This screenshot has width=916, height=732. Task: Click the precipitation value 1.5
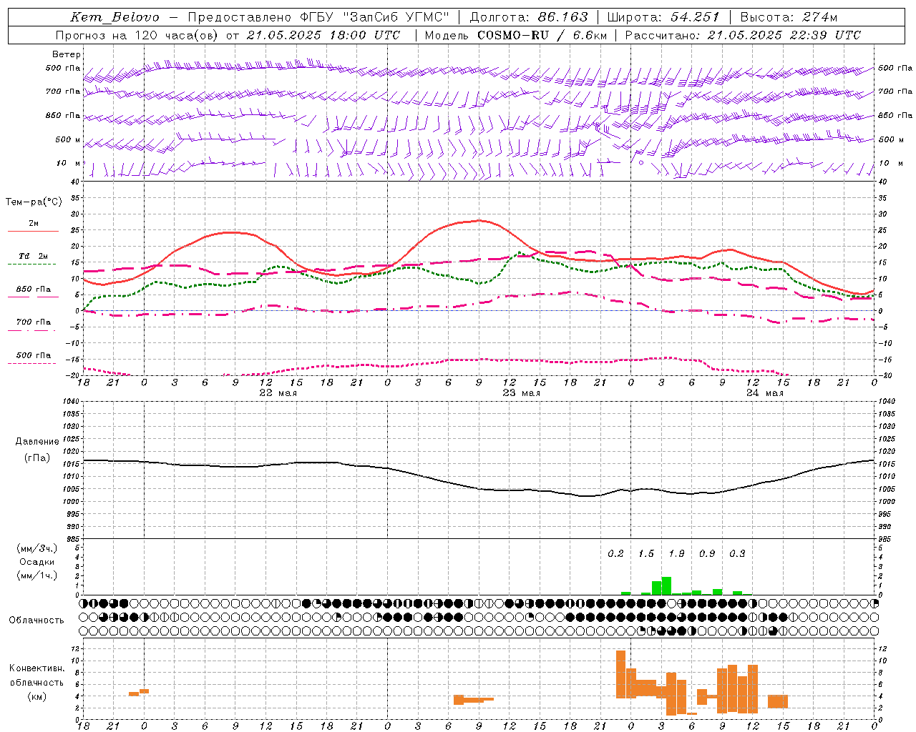point(646,554)
